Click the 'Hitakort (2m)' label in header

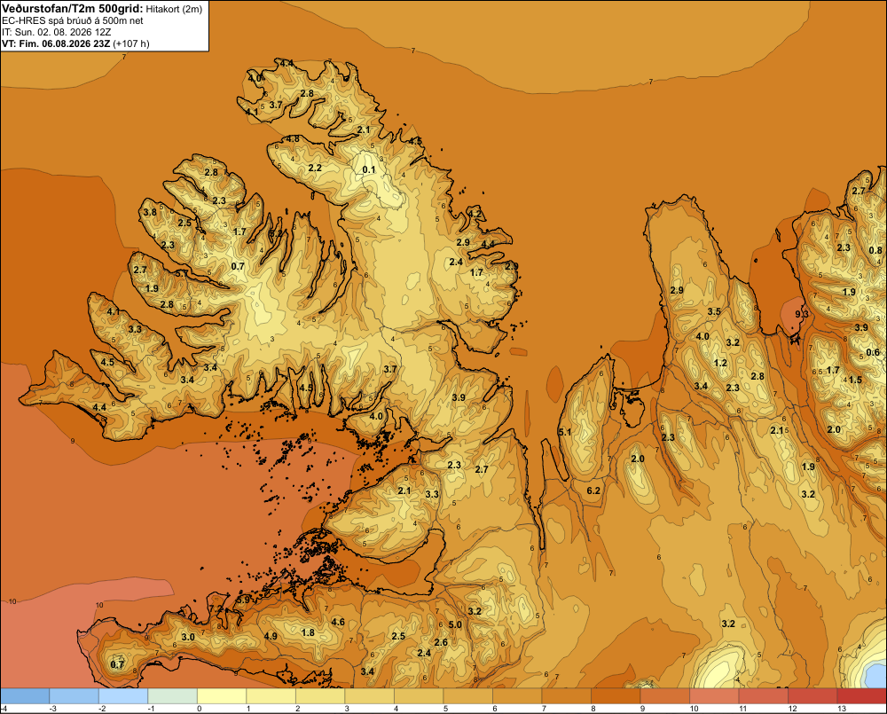click(174, 9)
